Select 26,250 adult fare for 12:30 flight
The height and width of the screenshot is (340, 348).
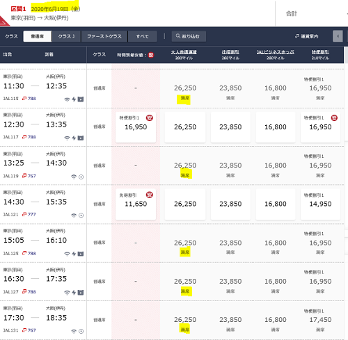[185, 127]
